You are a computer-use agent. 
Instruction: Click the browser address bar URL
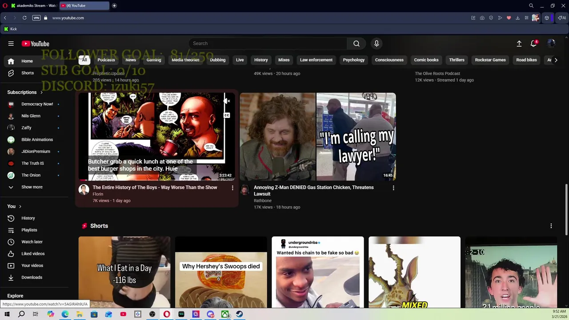click(x=68, y=18)
